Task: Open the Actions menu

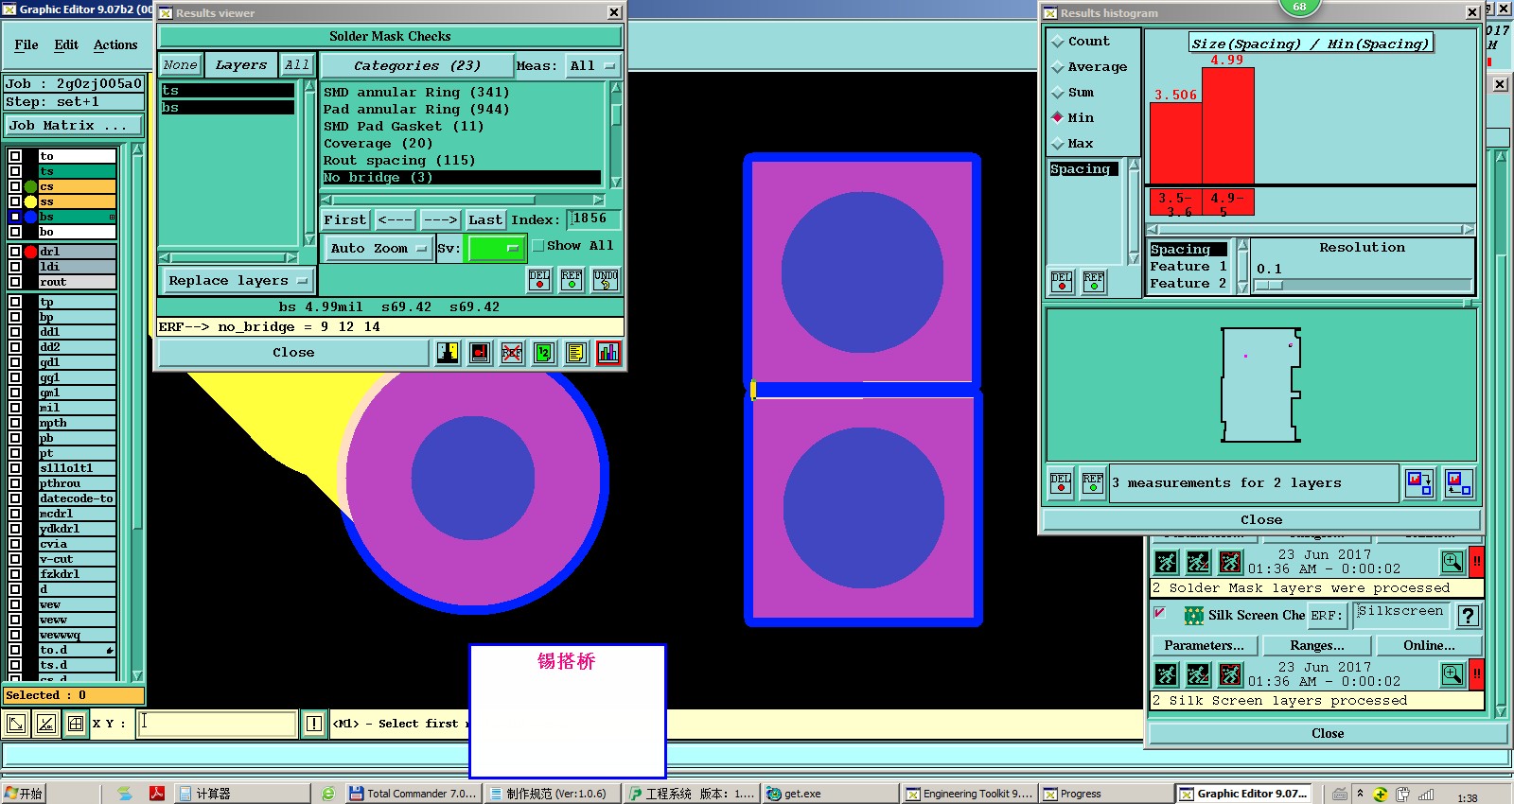Action: (115, 44)
